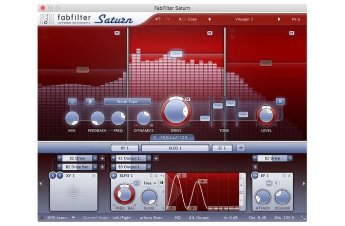Click the M marker in the middle band
Image resolution: width=345 pixels, height=226 pixels.
coord(209,33)
